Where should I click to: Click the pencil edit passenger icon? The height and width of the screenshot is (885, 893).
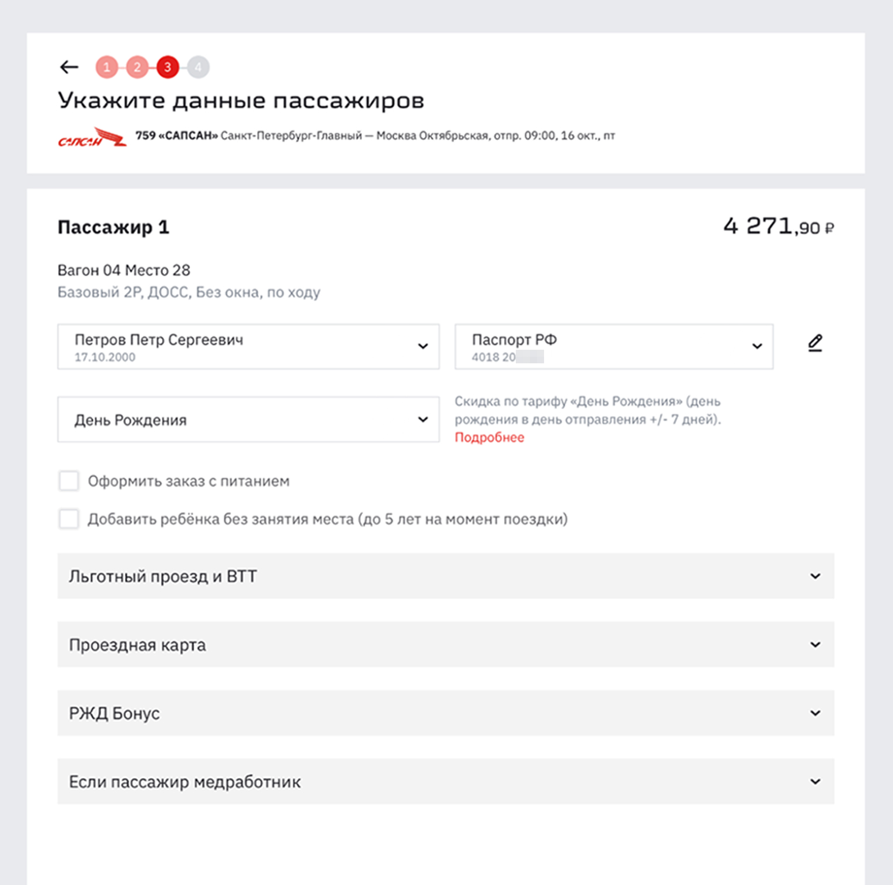point(815,343)
